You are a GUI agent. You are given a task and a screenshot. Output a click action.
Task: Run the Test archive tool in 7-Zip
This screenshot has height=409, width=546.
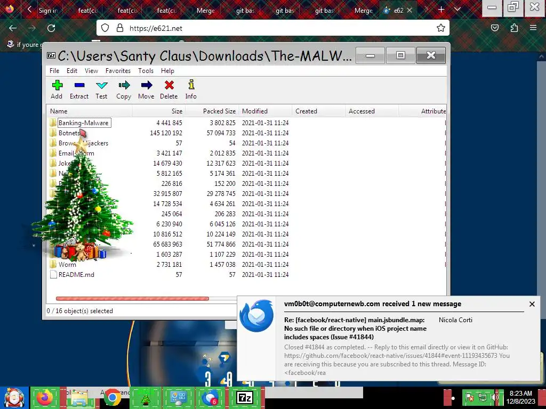[x=102, y=85]
